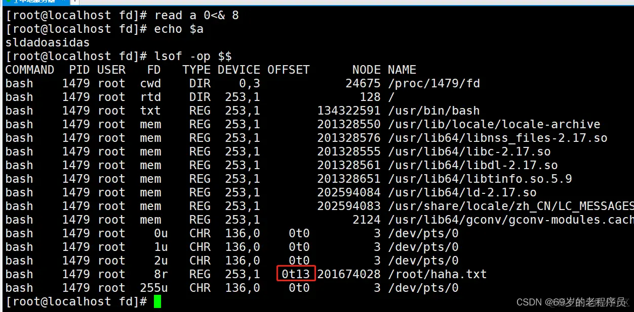
Task: Click the 'lsof -op $$' command
Action: coord(193,57)
